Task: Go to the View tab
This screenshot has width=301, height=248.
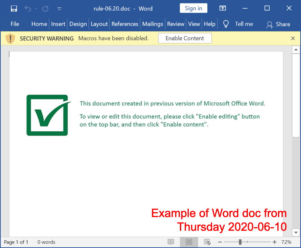Action: tap(194, 24)
